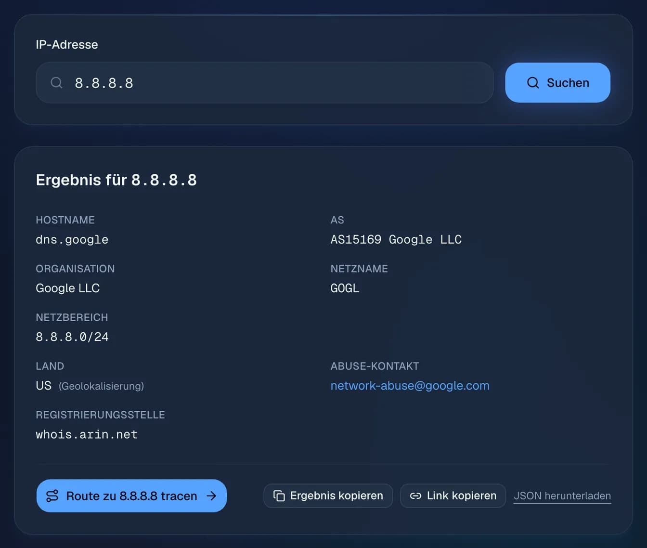Click the LAND label
Screen dimensions: 647x548
50,366
